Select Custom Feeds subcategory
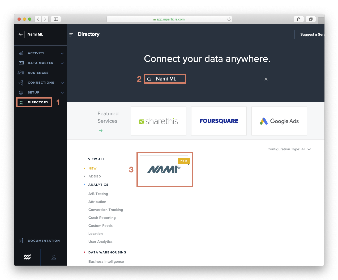Image resolution: width=338 pixels, height=280 pixels. (x=100, y=226)
